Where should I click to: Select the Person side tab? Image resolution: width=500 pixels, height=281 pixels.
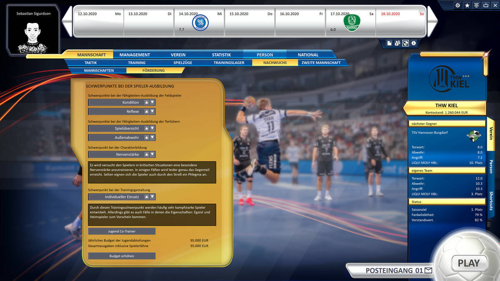[491, 167]
